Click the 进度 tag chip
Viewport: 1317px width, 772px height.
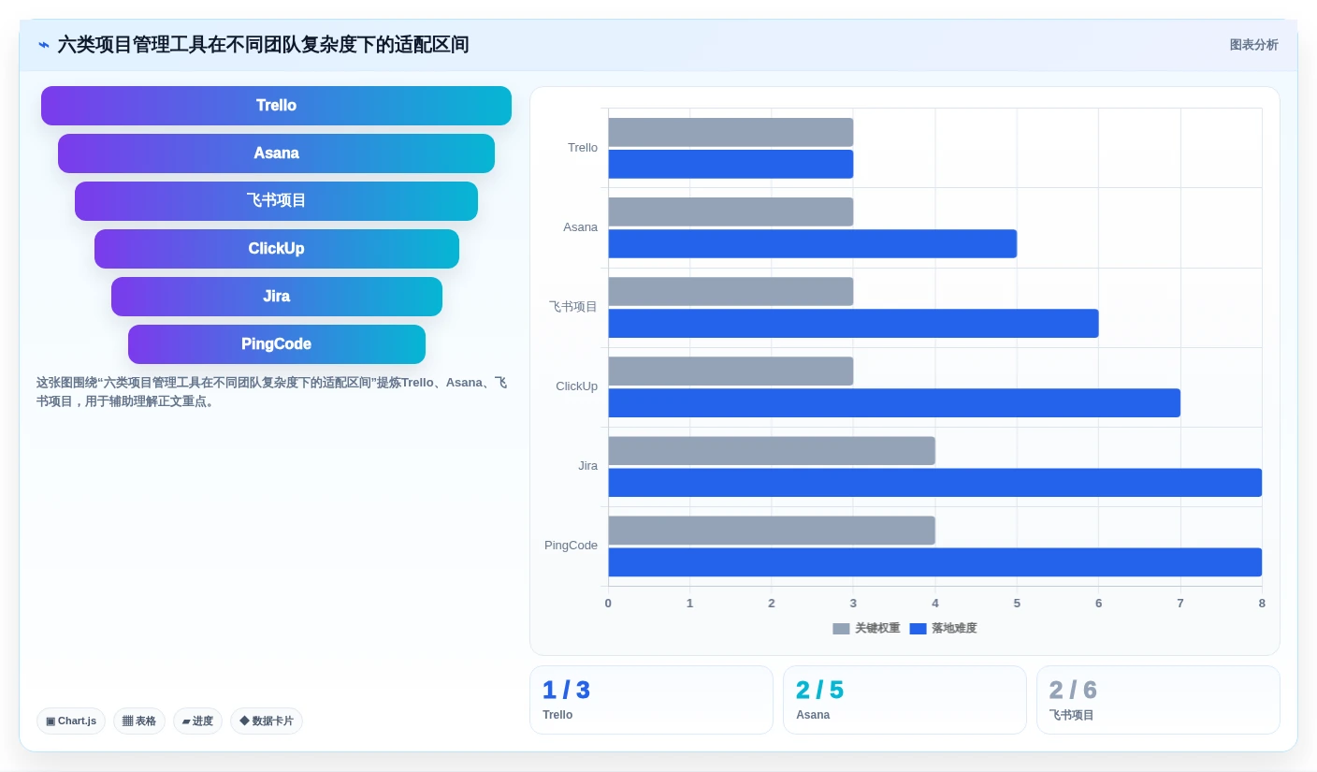197,721
